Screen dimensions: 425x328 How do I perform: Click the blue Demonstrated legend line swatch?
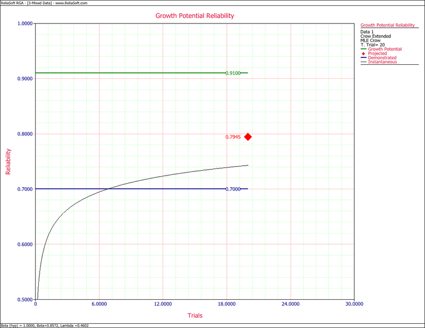point(363,58)
